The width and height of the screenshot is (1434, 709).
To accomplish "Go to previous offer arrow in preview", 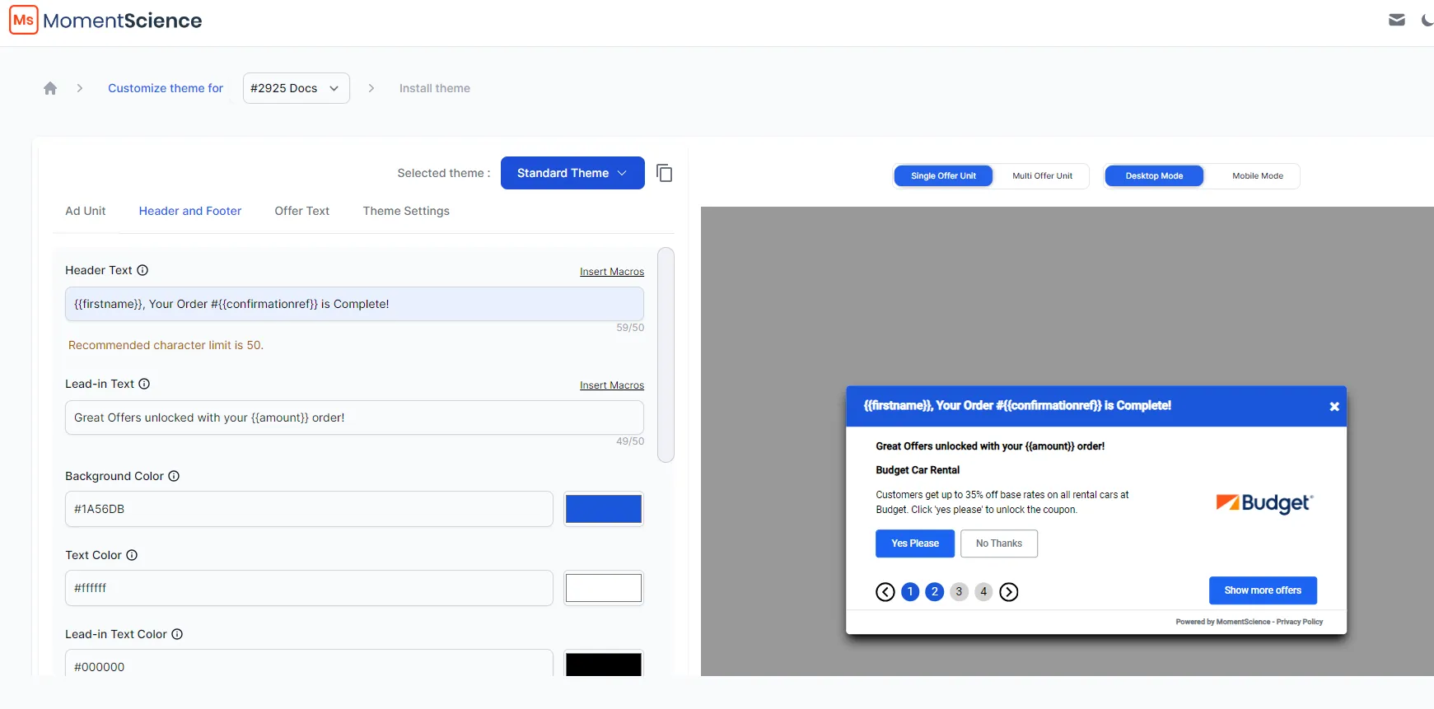I will click(x=885, y=592).
